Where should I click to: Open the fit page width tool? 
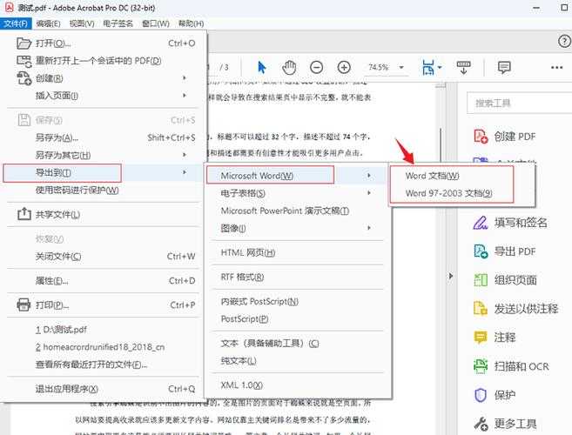(428, 68)
